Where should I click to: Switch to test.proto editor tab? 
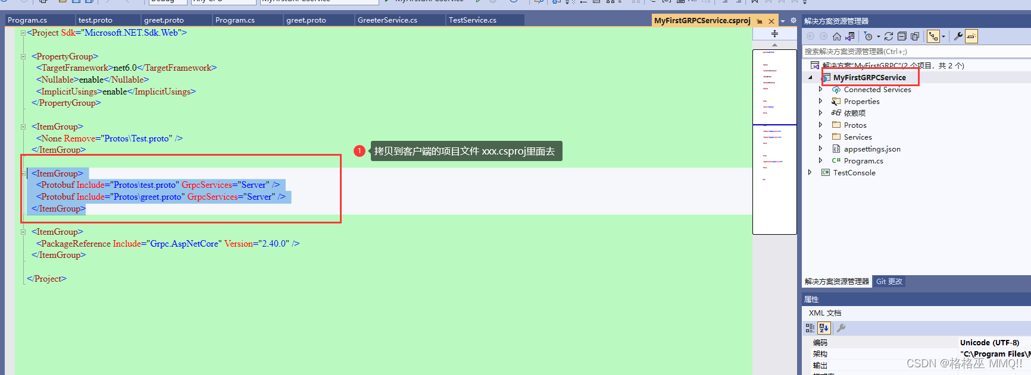(x=108, y=20)
